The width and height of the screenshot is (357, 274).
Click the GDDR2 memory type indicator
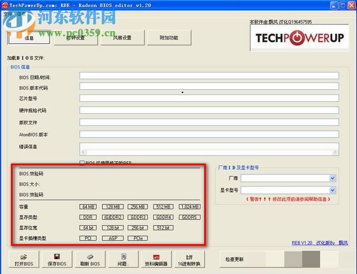tap(113, 217)
